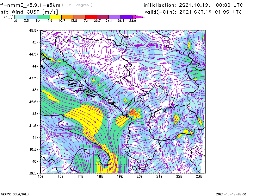253x196 pixels.
Task: Click the red 17.1–20.7 legend swatch
Action: point(91,17)
